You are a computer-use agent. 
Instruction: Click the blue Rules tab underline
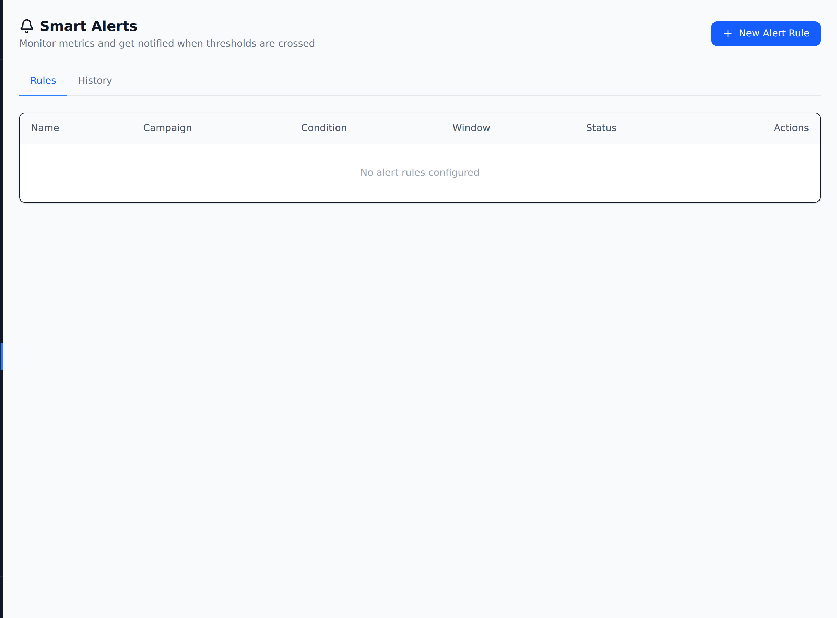[43, 95]
